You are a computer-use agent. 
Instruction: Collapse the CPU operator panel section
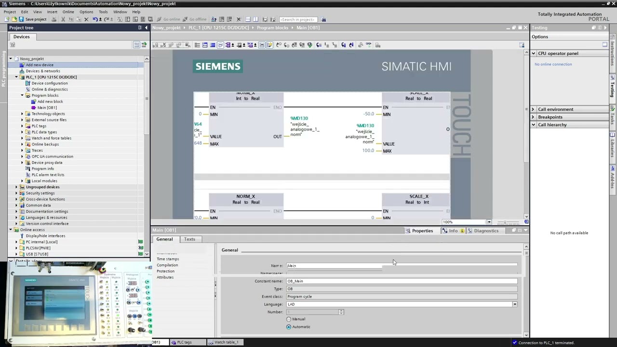click(534, 53)
